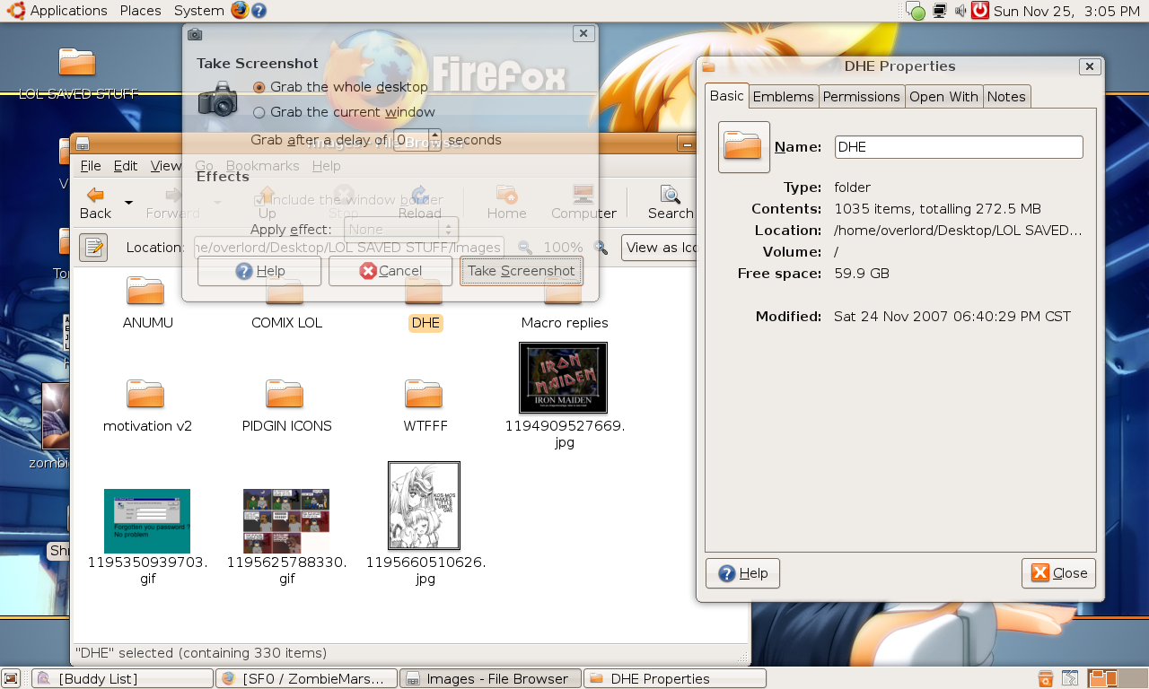
Task: Click the Images file browser window menu icon
Action: [x=83, y=144]
